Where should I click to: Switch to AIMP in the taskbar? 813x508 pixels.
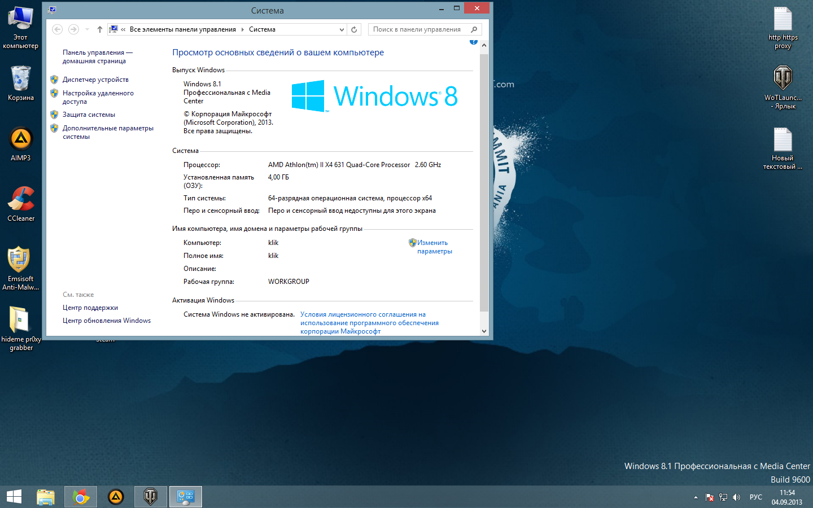click(x=116, y=497)
